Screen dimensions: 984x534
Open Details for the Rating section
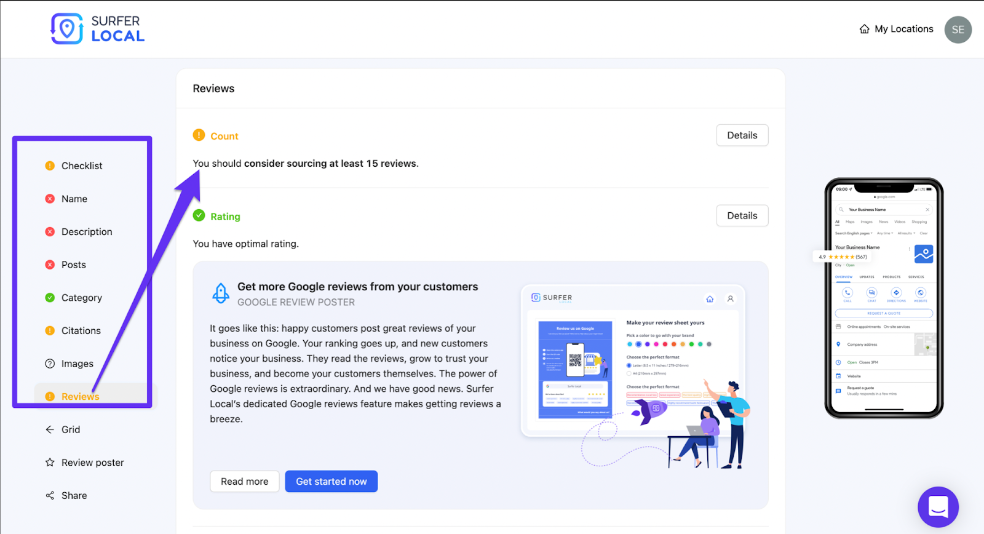tap(742, 215)
